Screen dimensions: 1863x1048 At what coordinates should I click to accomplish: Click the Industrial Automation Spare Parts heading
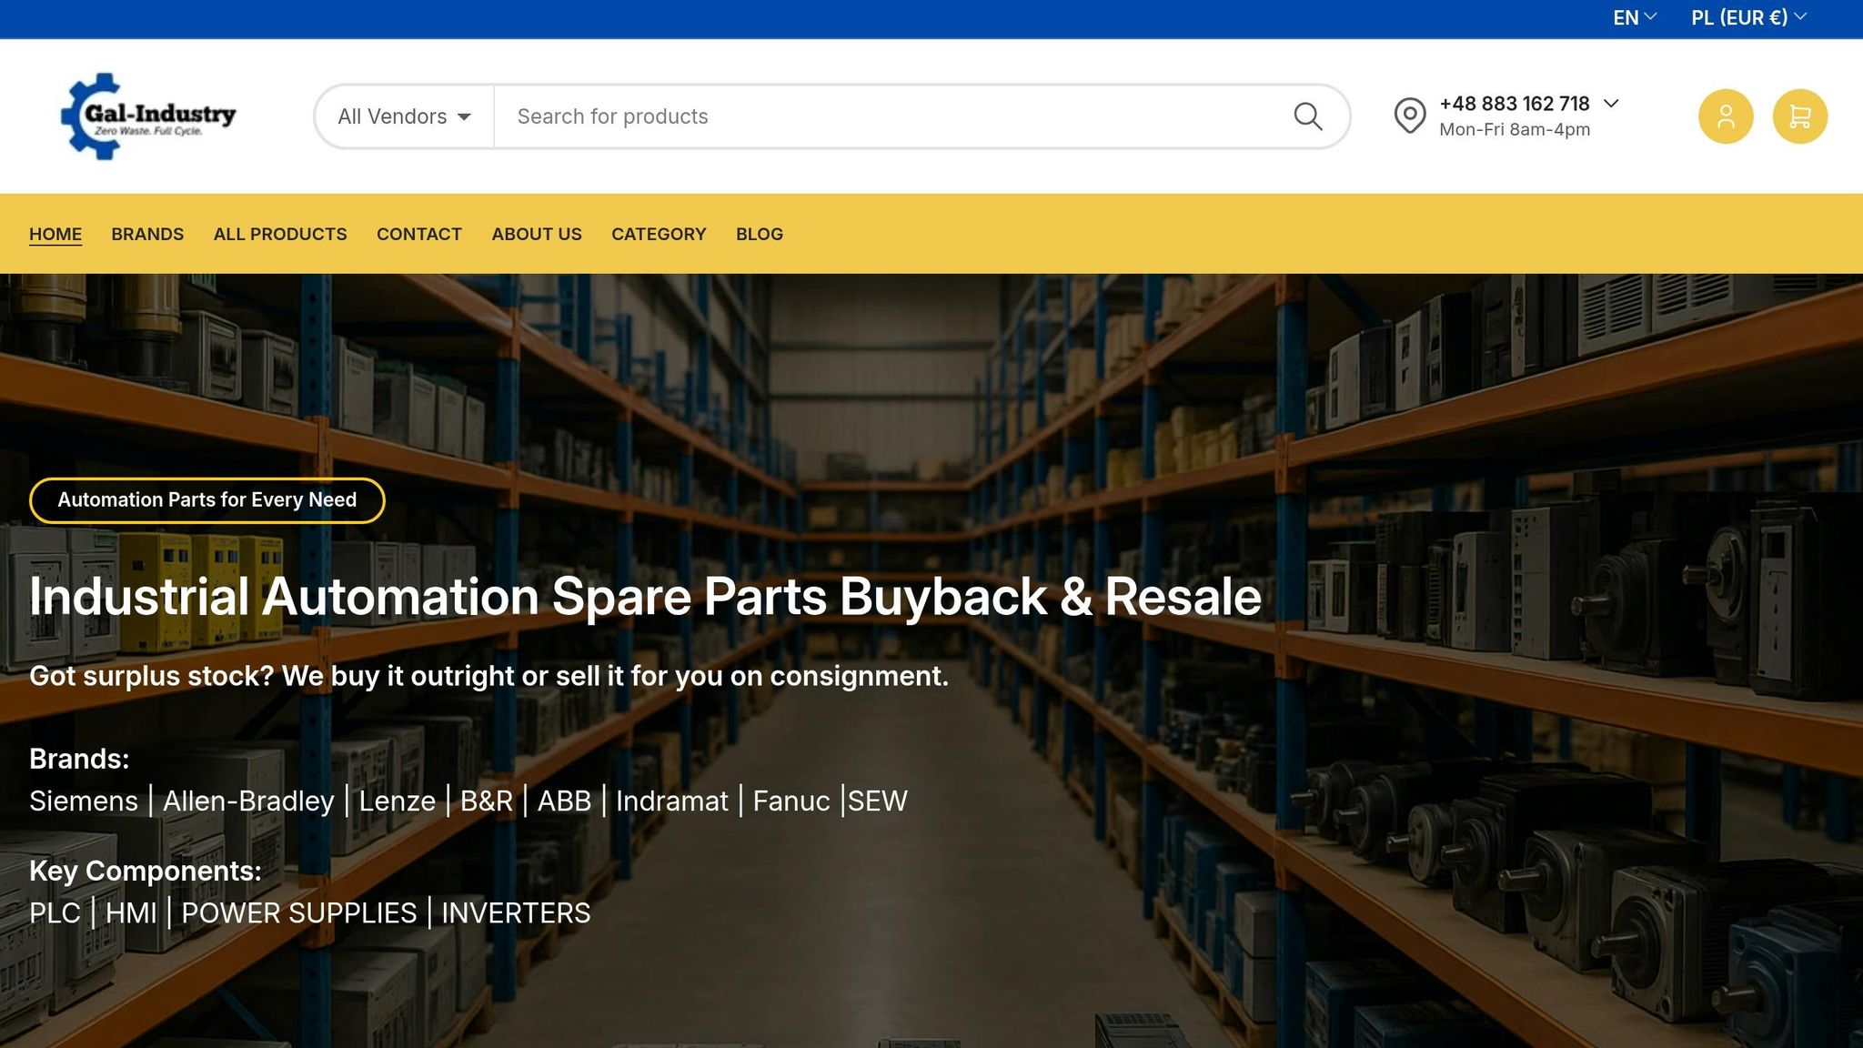(645, 597)
